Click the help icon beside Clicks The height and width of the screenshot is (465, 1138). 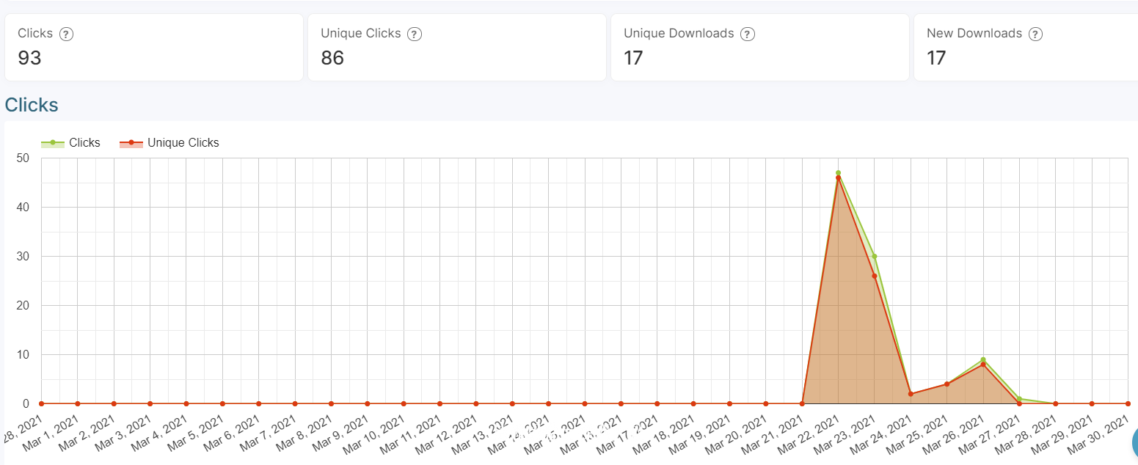coord(66,34)
